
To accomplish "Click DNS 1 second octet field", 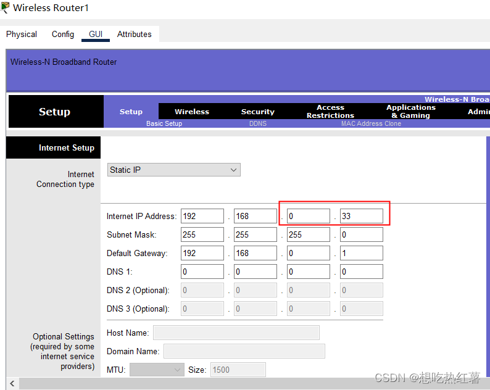I will [x=255, y=272].
